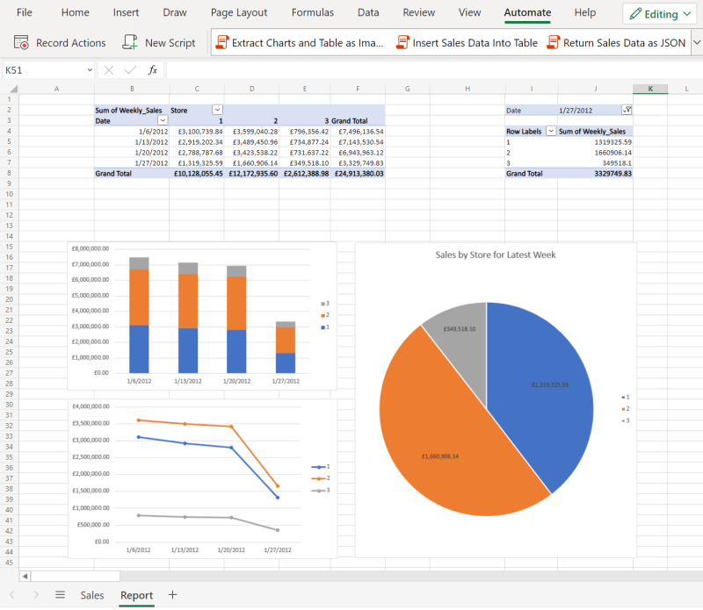Select the Report sheet tab
703x610 pixels.
136,595
